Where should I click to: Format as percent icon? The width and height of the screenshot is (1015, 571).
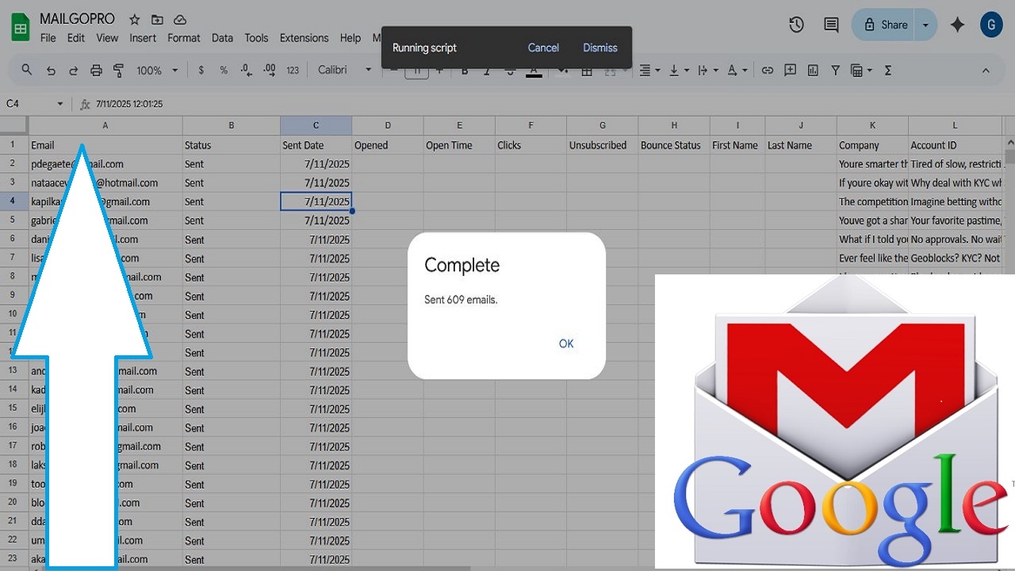tap(224, 71)
